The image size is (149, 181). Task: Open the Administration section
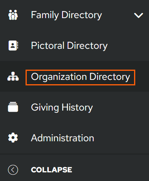(x=74, y=138)
